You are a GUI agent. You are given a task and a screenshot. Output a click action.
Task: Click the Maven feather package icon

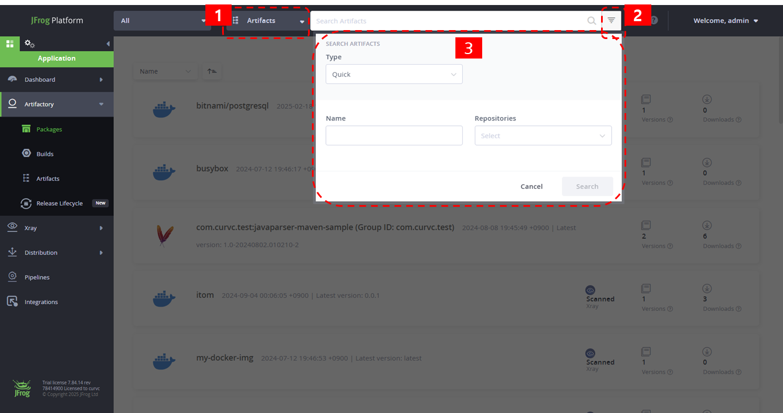tap(164, 235)
